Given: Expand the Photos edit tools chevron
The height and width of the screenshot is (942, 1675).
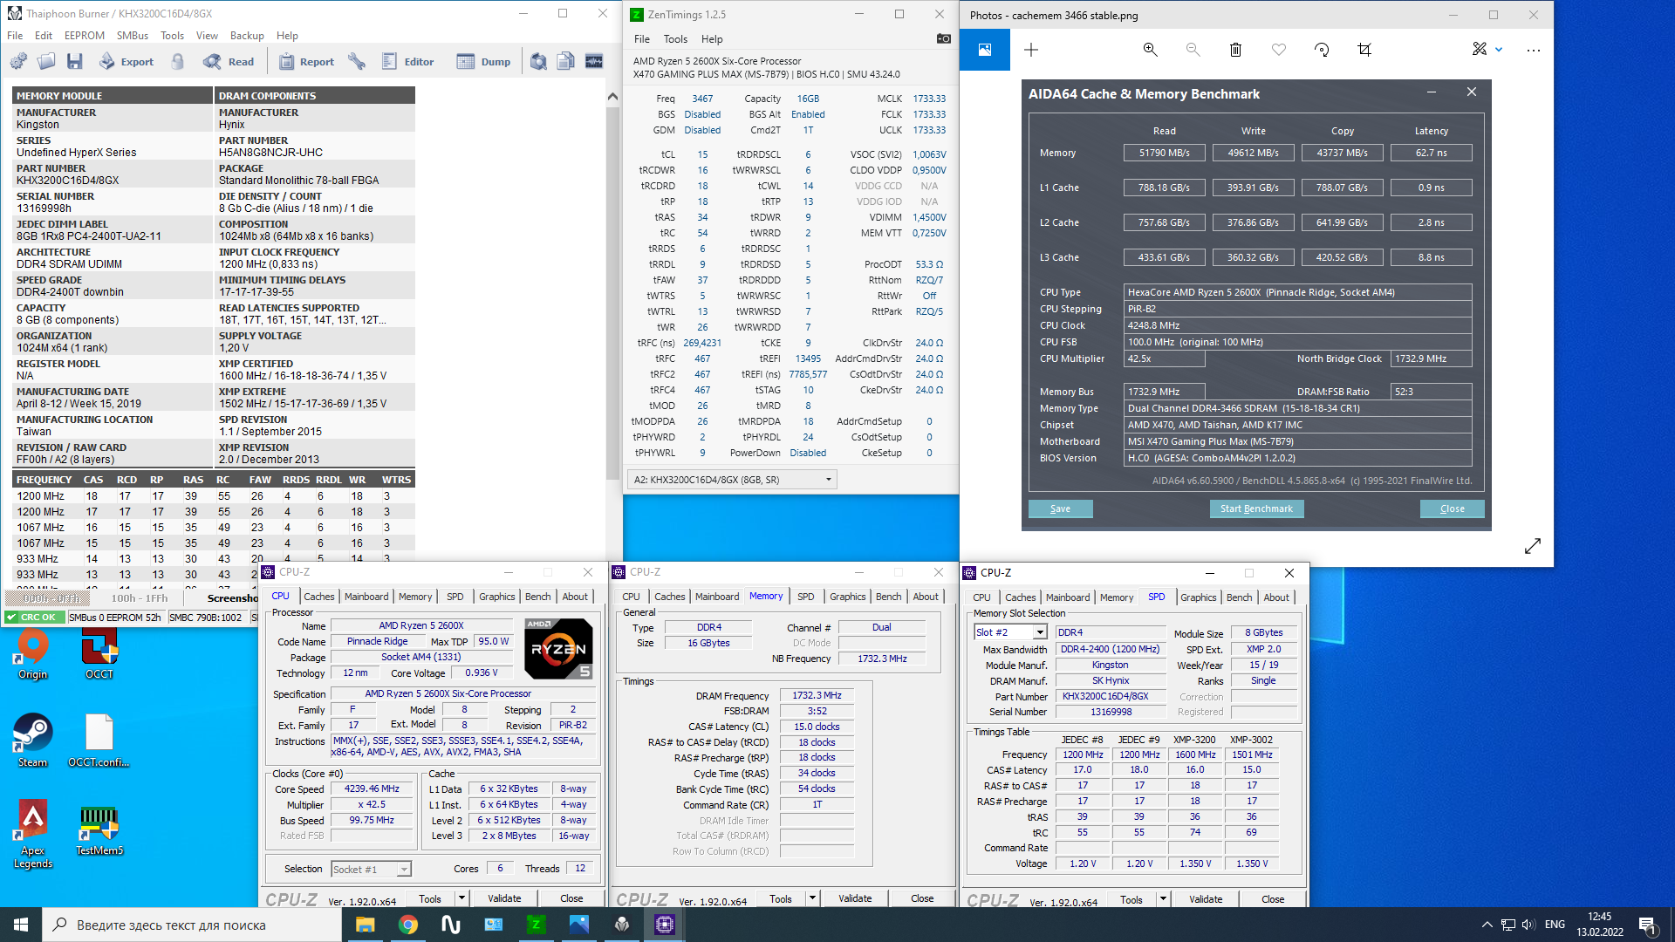Looking at the screenshot, I should point(1499,50).
